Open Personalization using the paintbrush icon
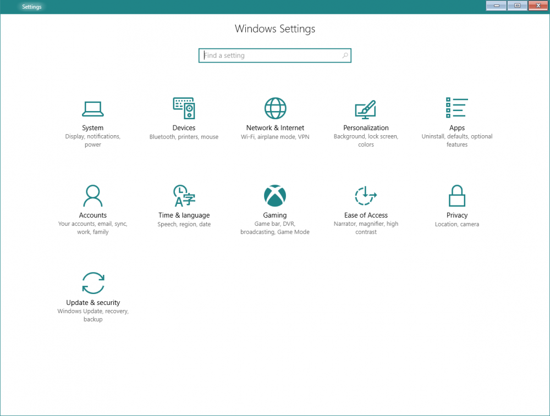This screenshot has width=550, height=416. point(366,109)
